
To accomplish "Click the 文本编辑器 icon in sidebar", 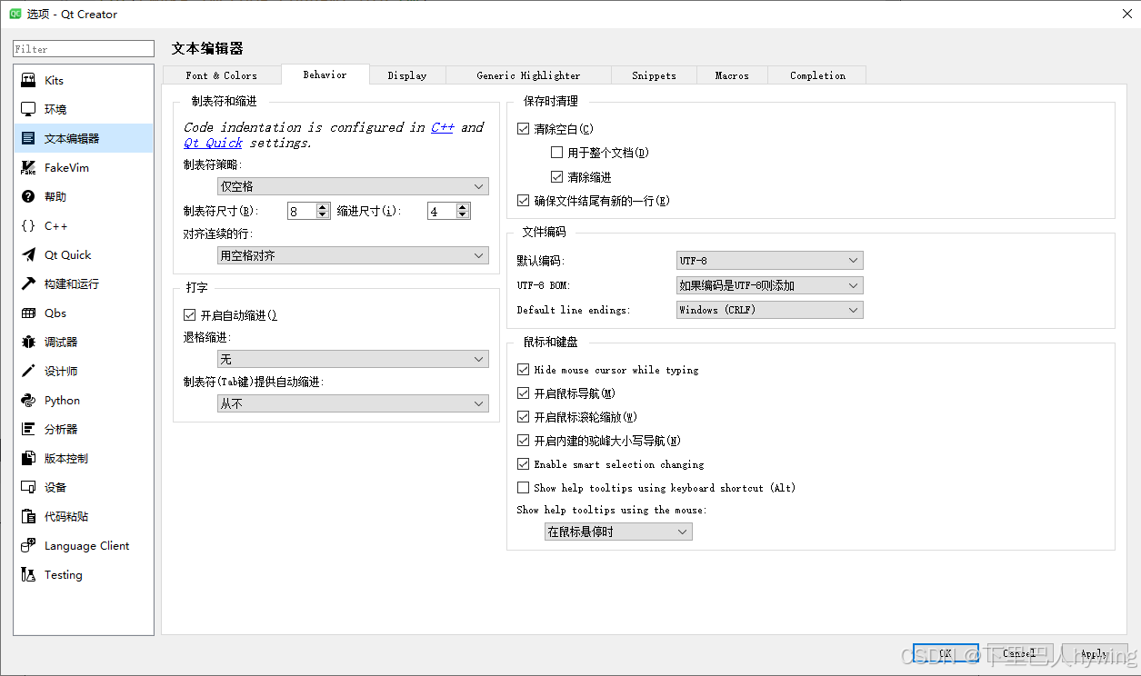I will pos(28,139).
